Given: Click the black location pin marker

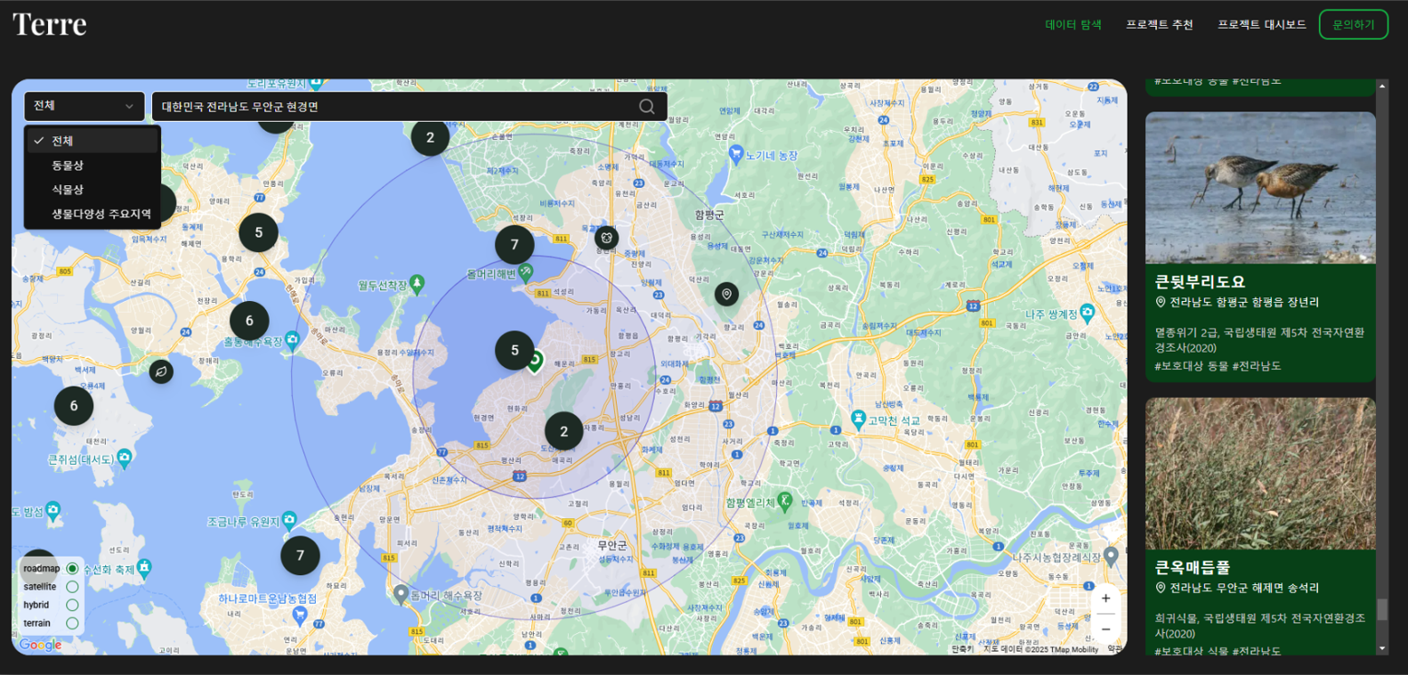Looking at the screenshot, I should tap(726, 294).
